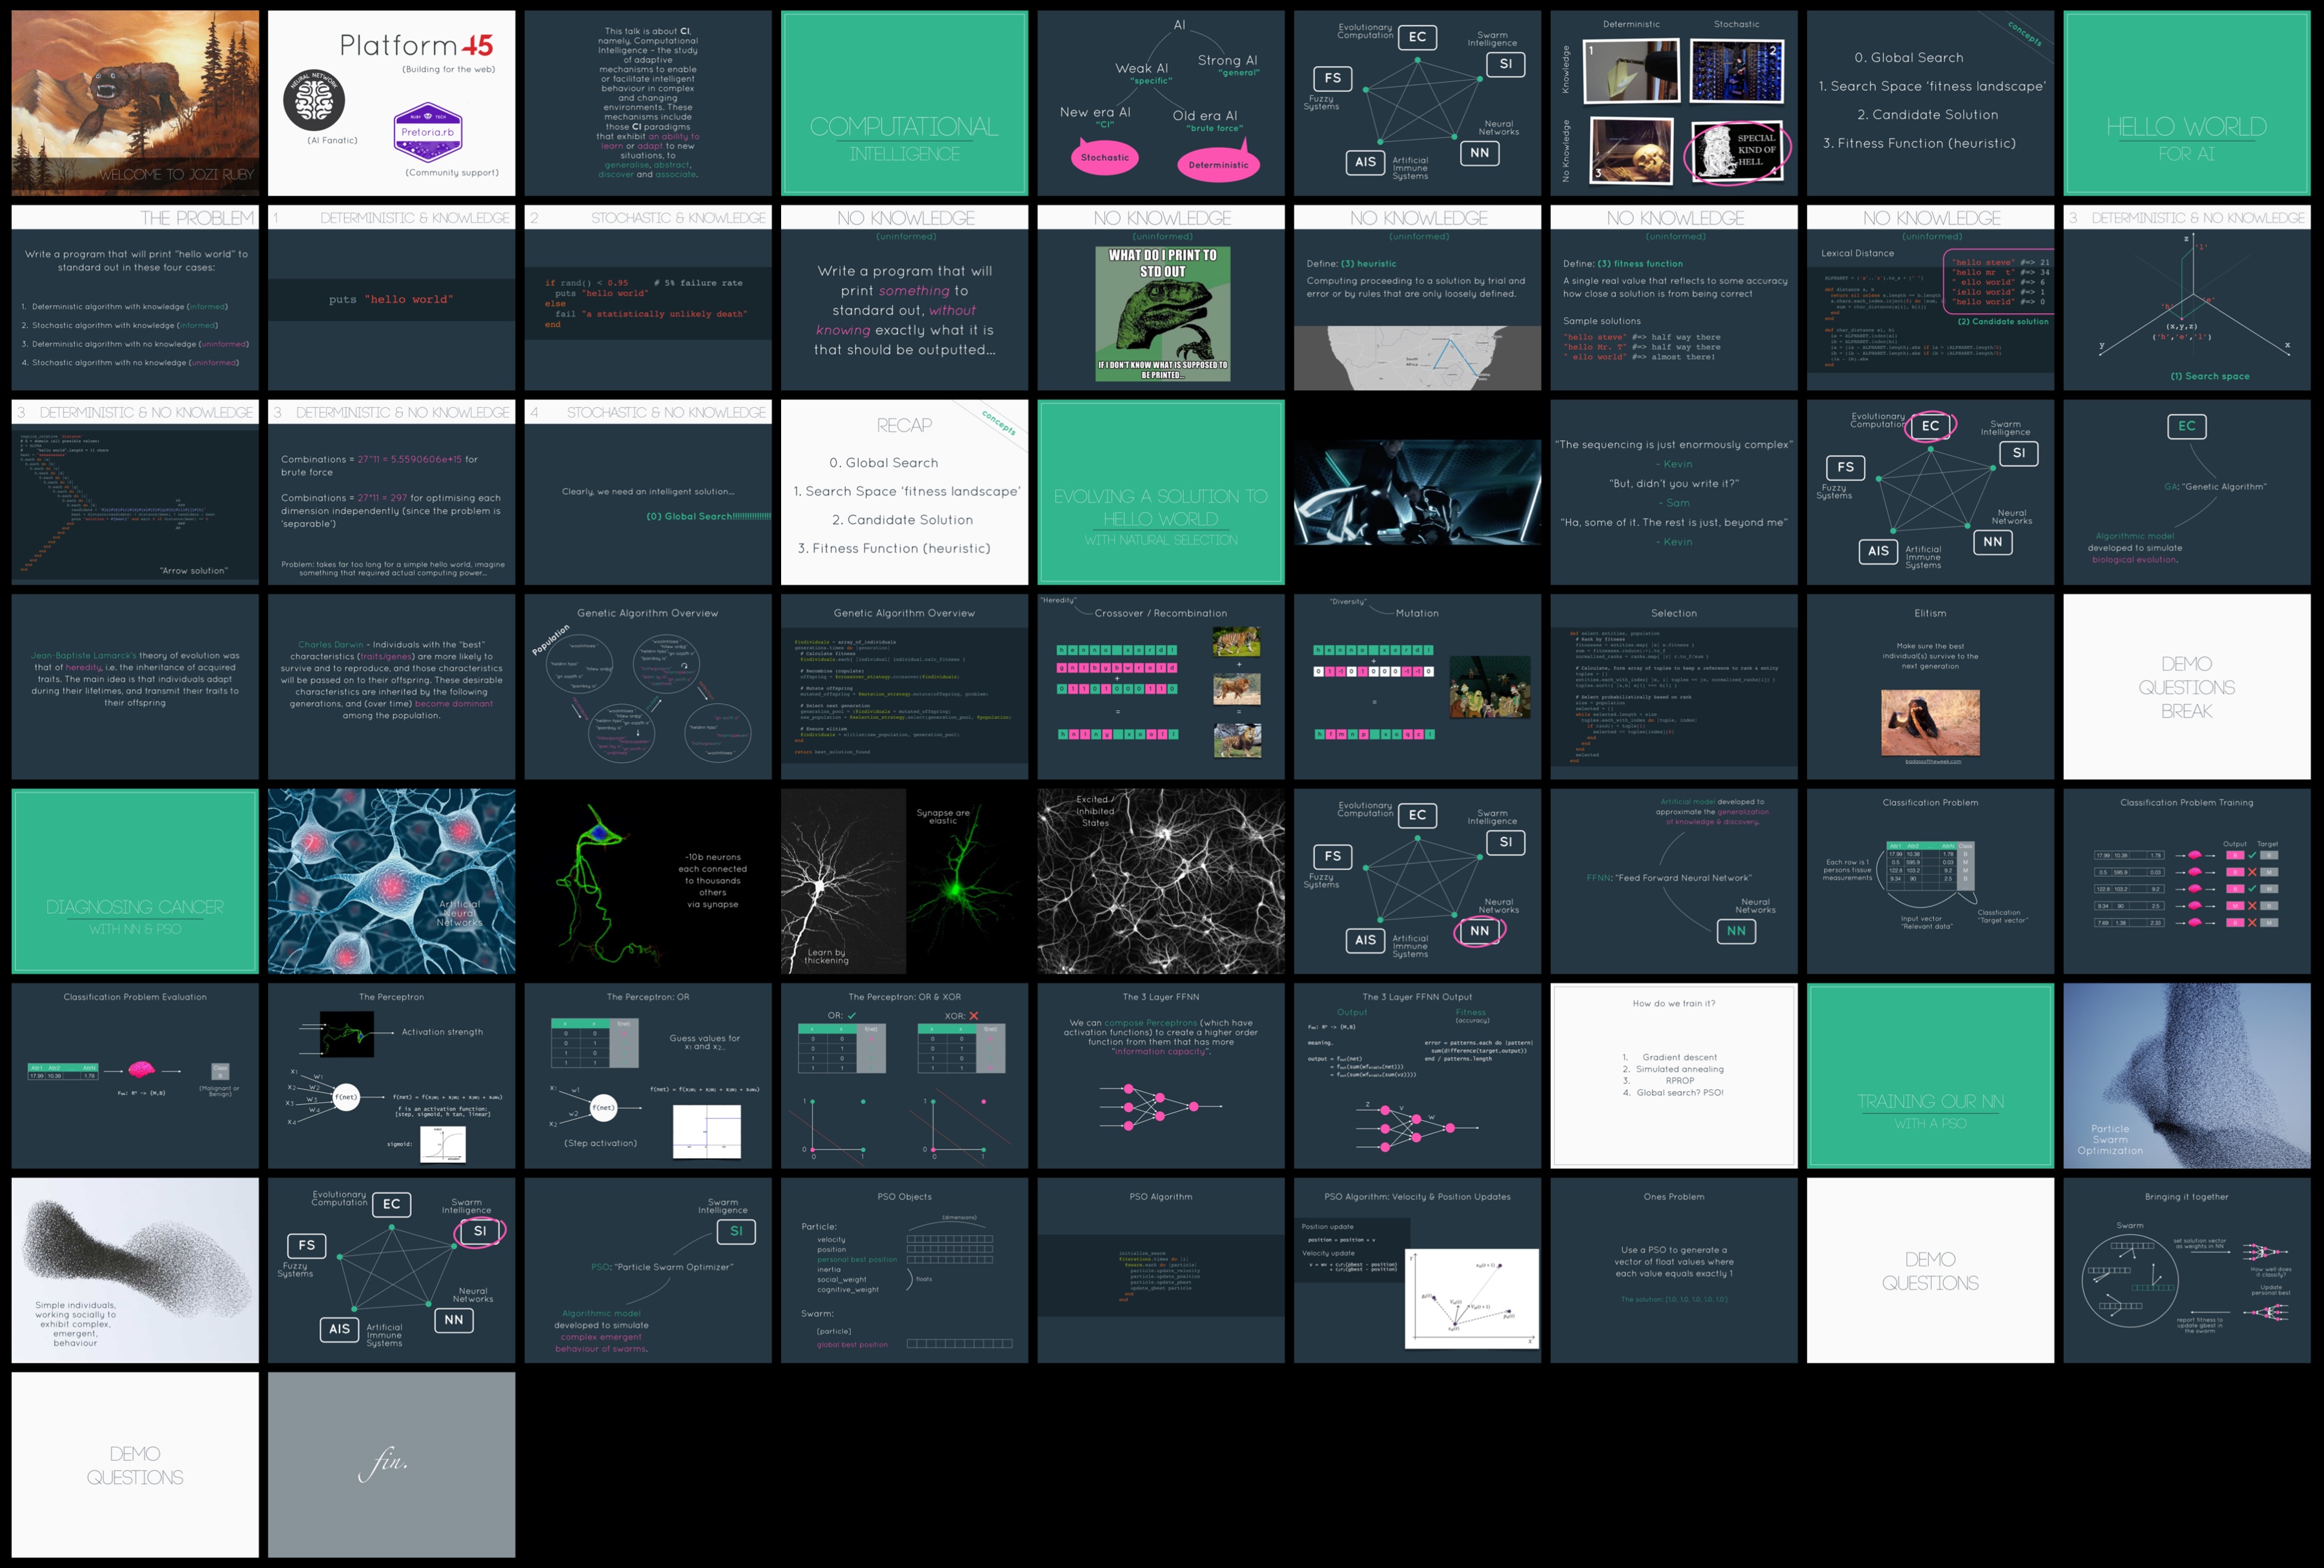Toggle the Stochastic speech bubble
Image resolution: width=2324 pixels, height=1568 pixels.
(1105, 158)
